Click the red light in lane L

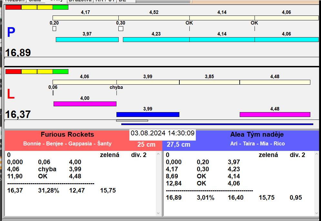click(x=13, y=71)
